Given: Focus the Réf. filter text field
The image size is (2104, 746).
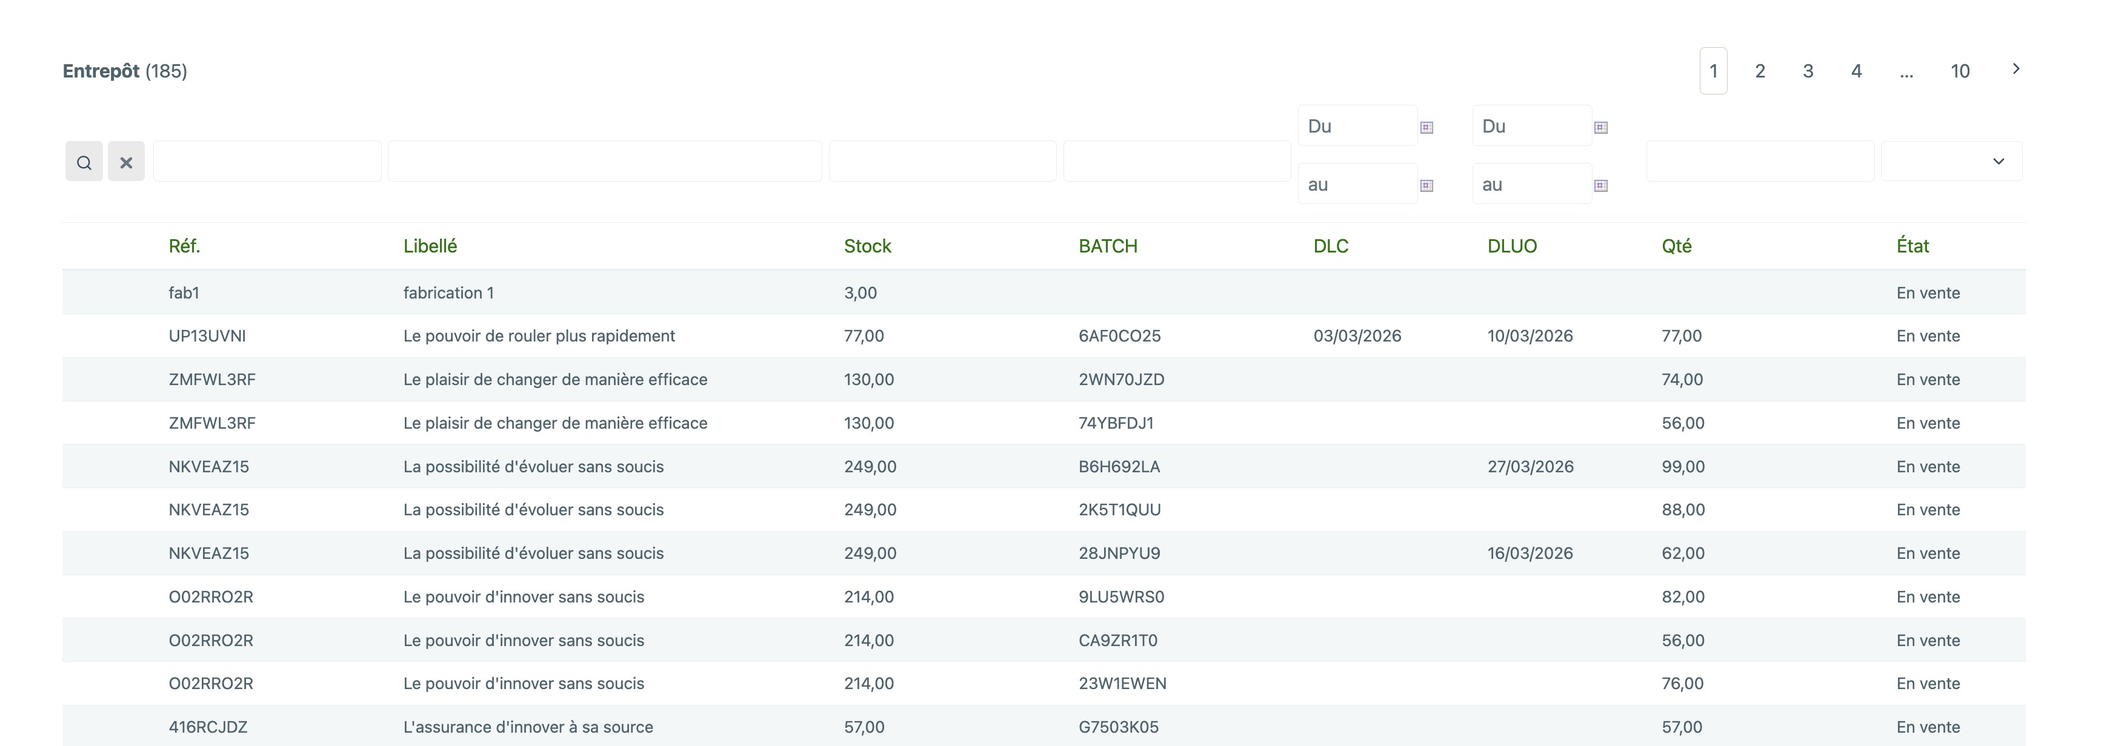Looking at the screenshot, I should [267, 162].
